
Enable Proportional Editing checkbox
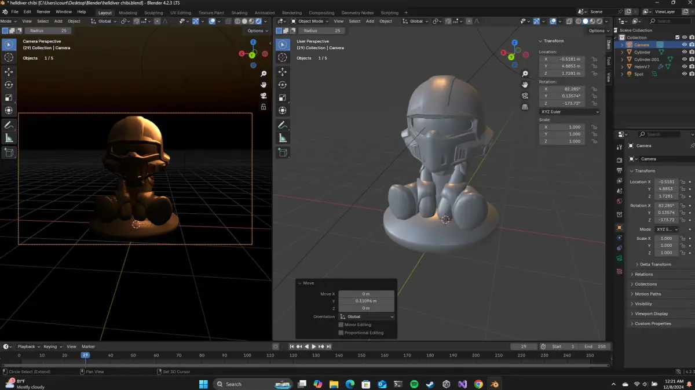pyautogui.click(x=341, y=333)
